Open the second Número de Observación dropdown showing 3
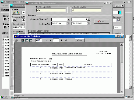134x100 pixels. (x=89, y=19)
